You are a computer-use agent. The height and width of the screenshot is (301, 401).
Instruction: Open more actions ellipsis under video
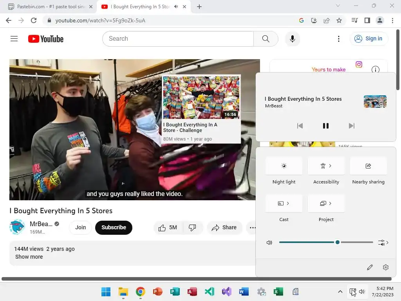253,228
